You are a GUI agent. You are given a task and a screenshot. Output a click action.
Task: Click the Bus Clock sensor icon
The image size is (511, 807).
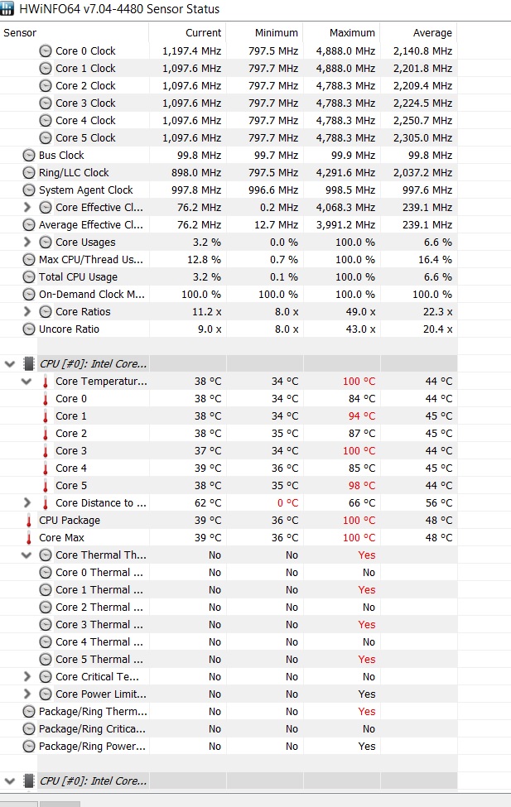30,155
